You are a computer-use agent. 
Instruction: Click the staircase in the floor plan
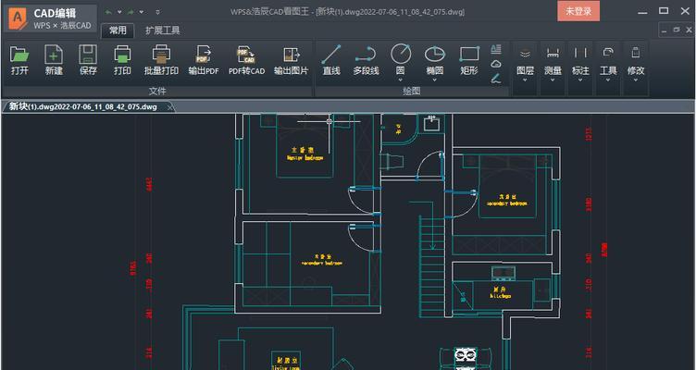[432, 265]
